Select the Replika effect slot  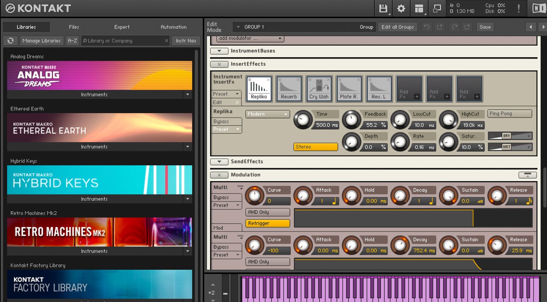coord(259,89)
